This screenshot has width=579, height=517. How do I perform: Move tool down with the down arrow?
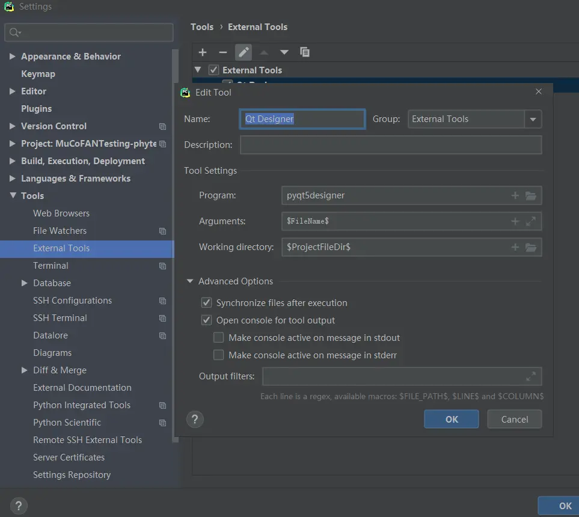[x=284, y=52]
